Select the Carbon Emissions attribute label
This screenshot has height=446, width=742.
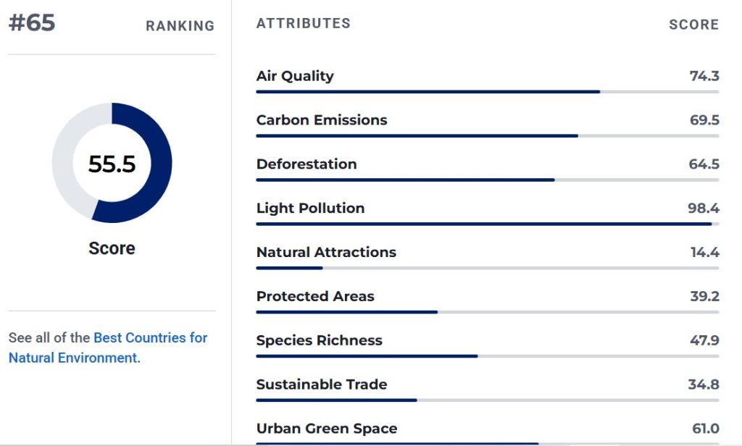tap(321, 120)
